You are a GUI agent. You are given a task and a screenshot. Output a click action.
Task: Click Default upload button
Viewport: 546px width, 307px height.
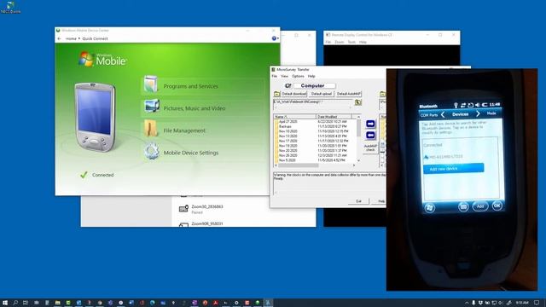[x=322, y=94]
